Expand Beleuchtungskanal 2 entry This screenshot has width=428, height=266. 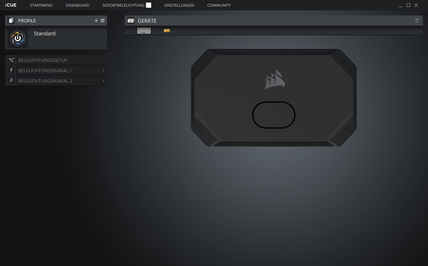pos(45,81)
